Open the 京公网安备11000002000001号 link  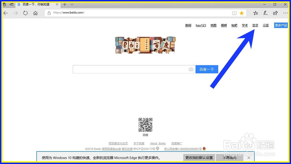click(x=183, y=149)
